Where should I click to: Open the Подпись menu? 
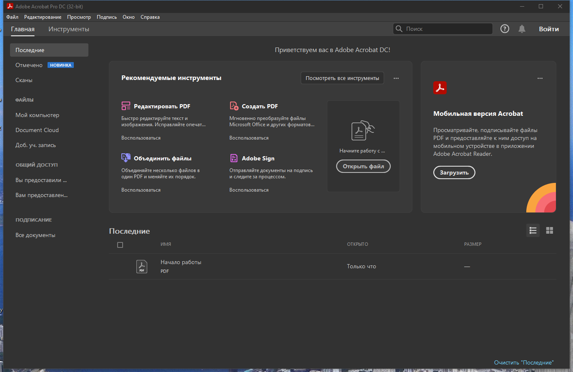coord(107,17)
